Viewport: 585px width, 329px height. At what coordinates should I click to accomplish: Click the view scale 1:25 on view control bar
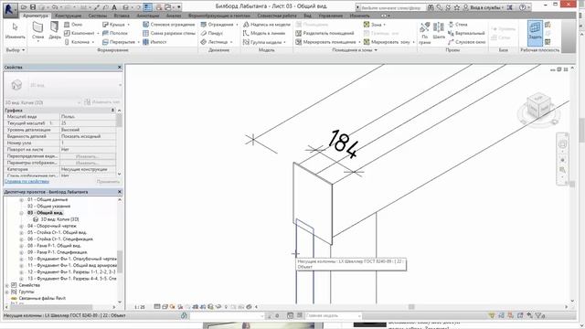(140, 307)
